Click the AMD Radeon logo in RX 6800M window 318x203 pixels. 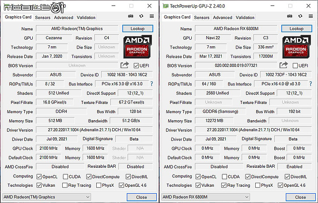[x=296, y=47]
